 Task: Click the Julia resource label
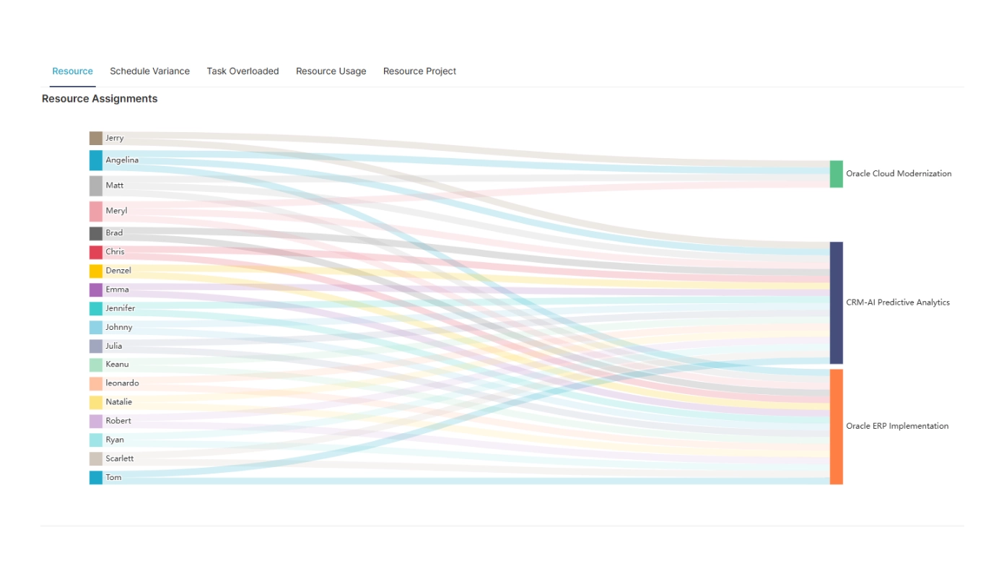[x=114, y=346]
